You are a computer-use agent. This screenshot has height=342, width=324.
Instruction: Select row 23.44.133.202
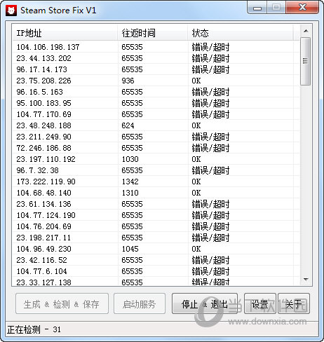coord(156,58)
